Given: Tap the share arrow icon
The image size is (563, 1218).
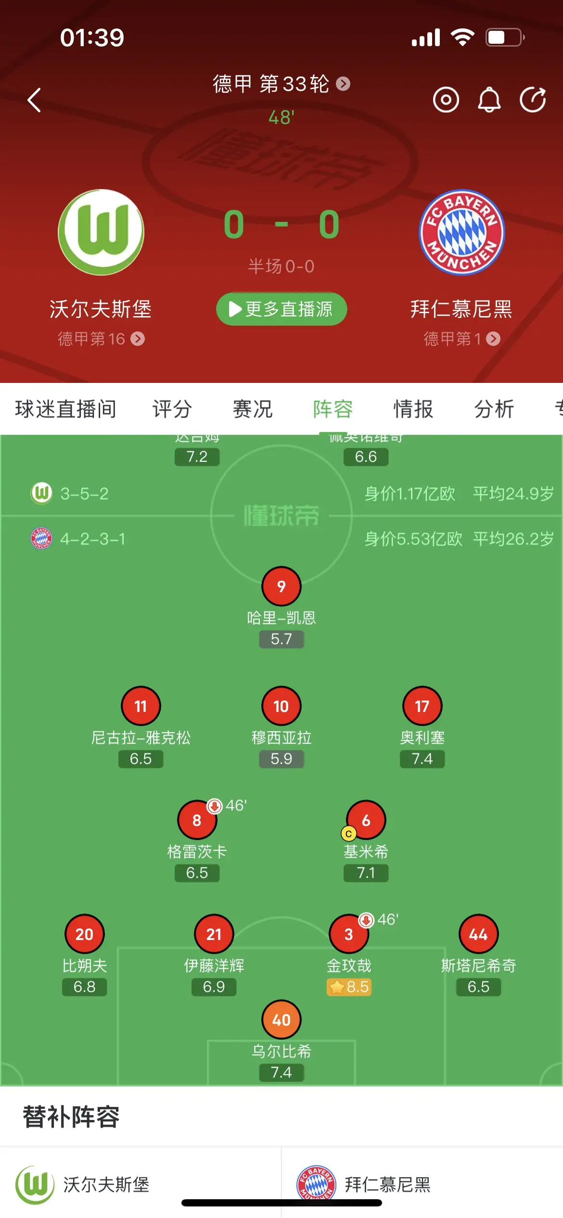Looking at the screenshot, I should pos(533,100).
